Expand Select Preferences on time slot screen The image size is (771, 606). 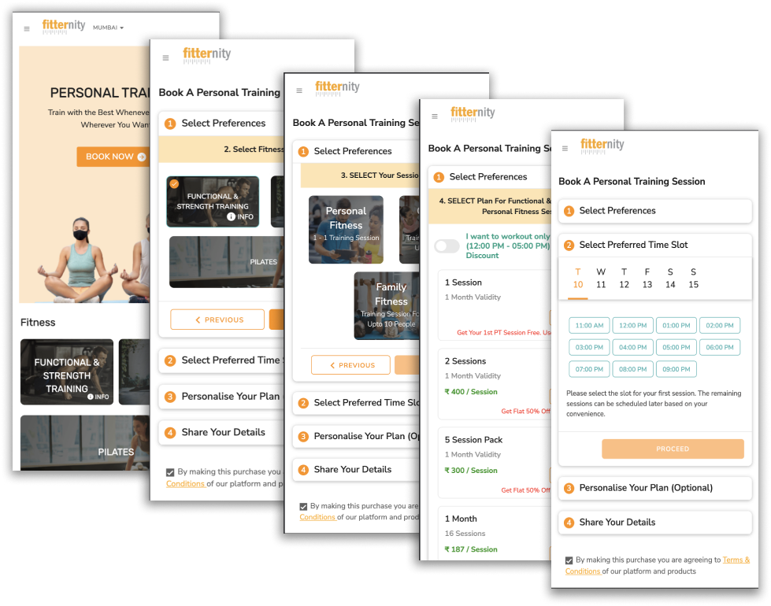(655, 211)
